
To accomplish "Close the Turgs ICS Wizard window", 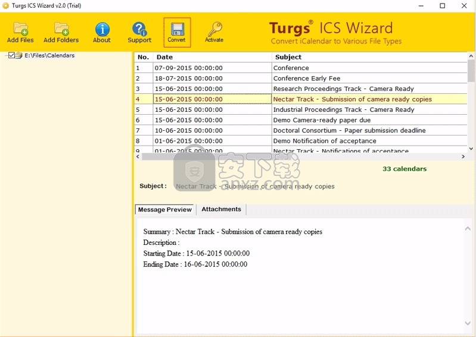I will click(464, 6).
